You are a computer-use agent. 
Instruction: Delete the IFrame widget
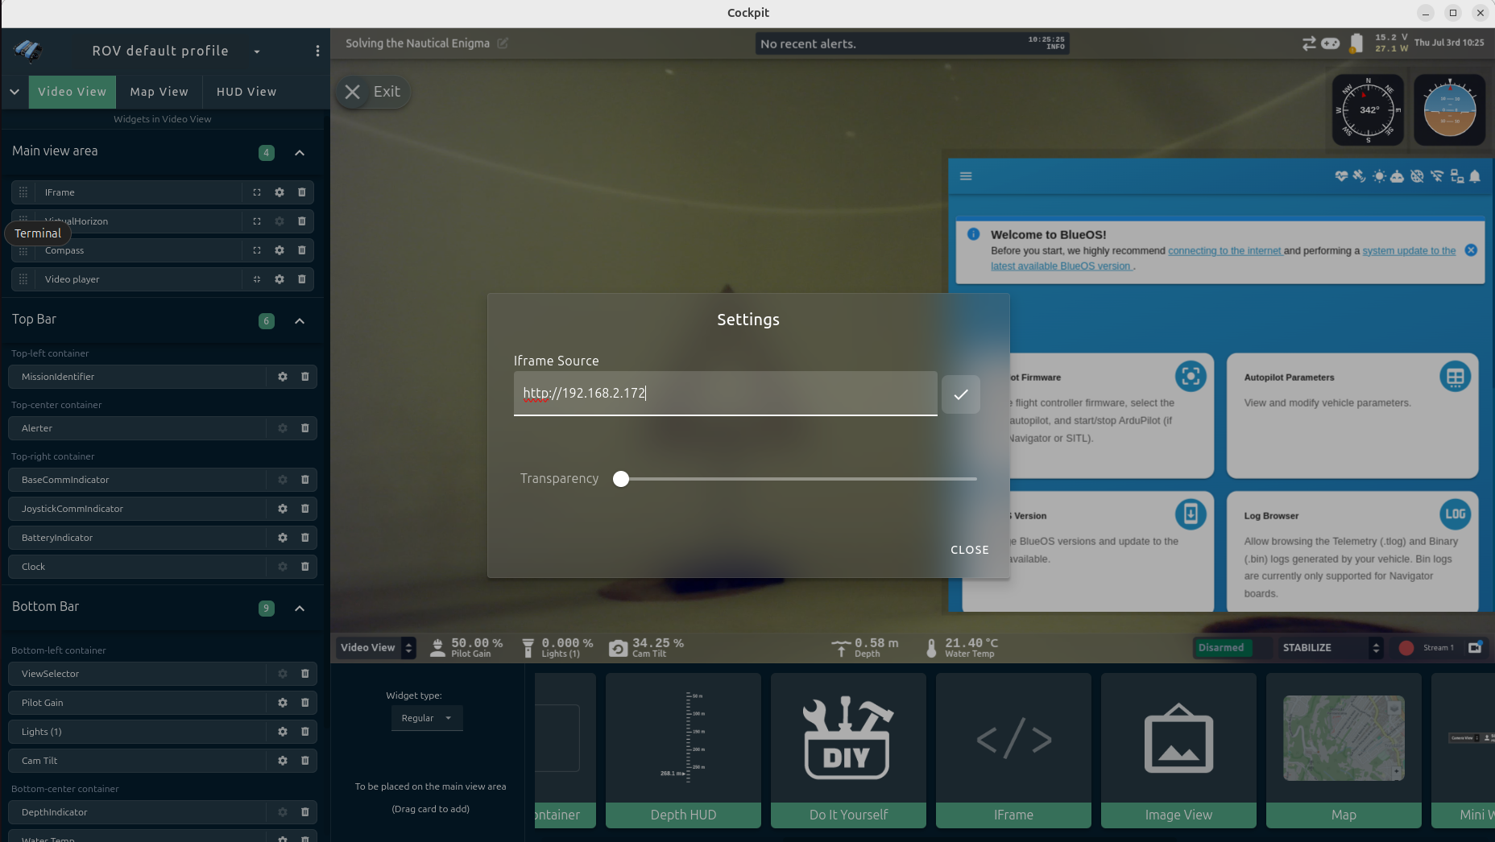(x=302, y=192)
